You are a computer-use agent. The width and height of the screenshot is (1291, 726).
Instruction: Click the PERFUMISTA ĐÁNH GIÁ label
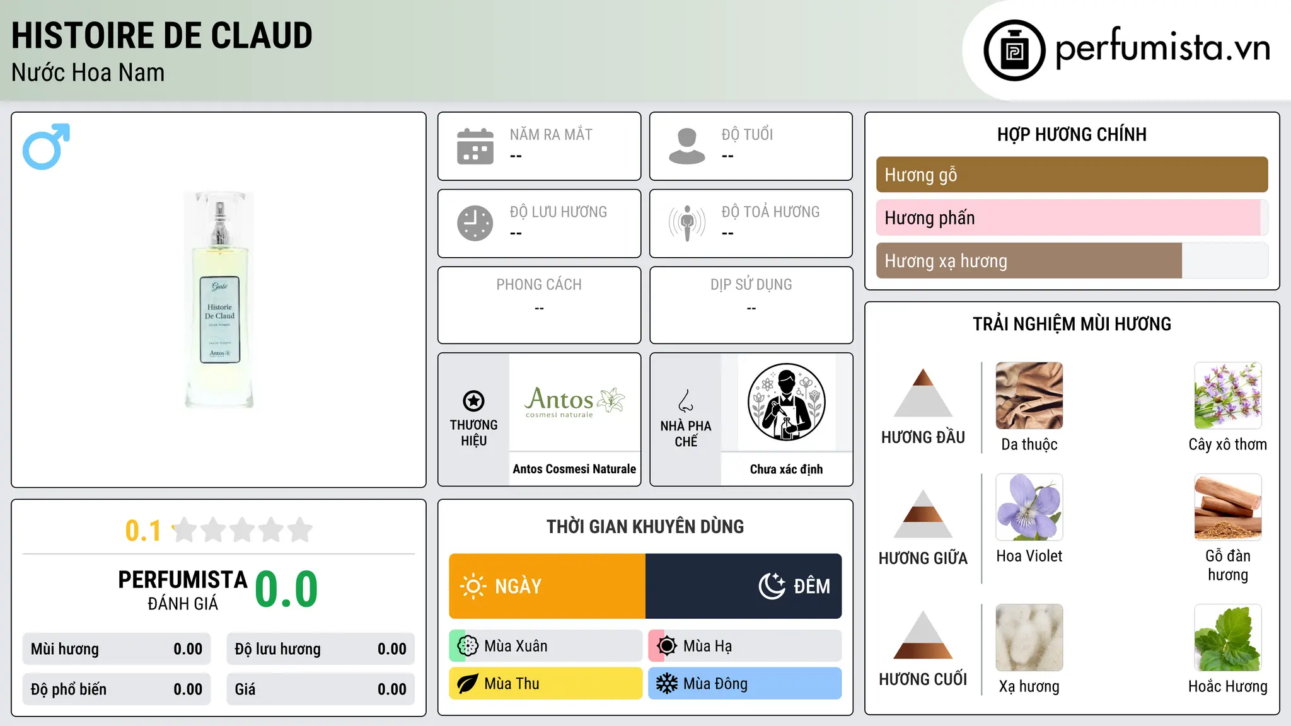pos(183,590)
